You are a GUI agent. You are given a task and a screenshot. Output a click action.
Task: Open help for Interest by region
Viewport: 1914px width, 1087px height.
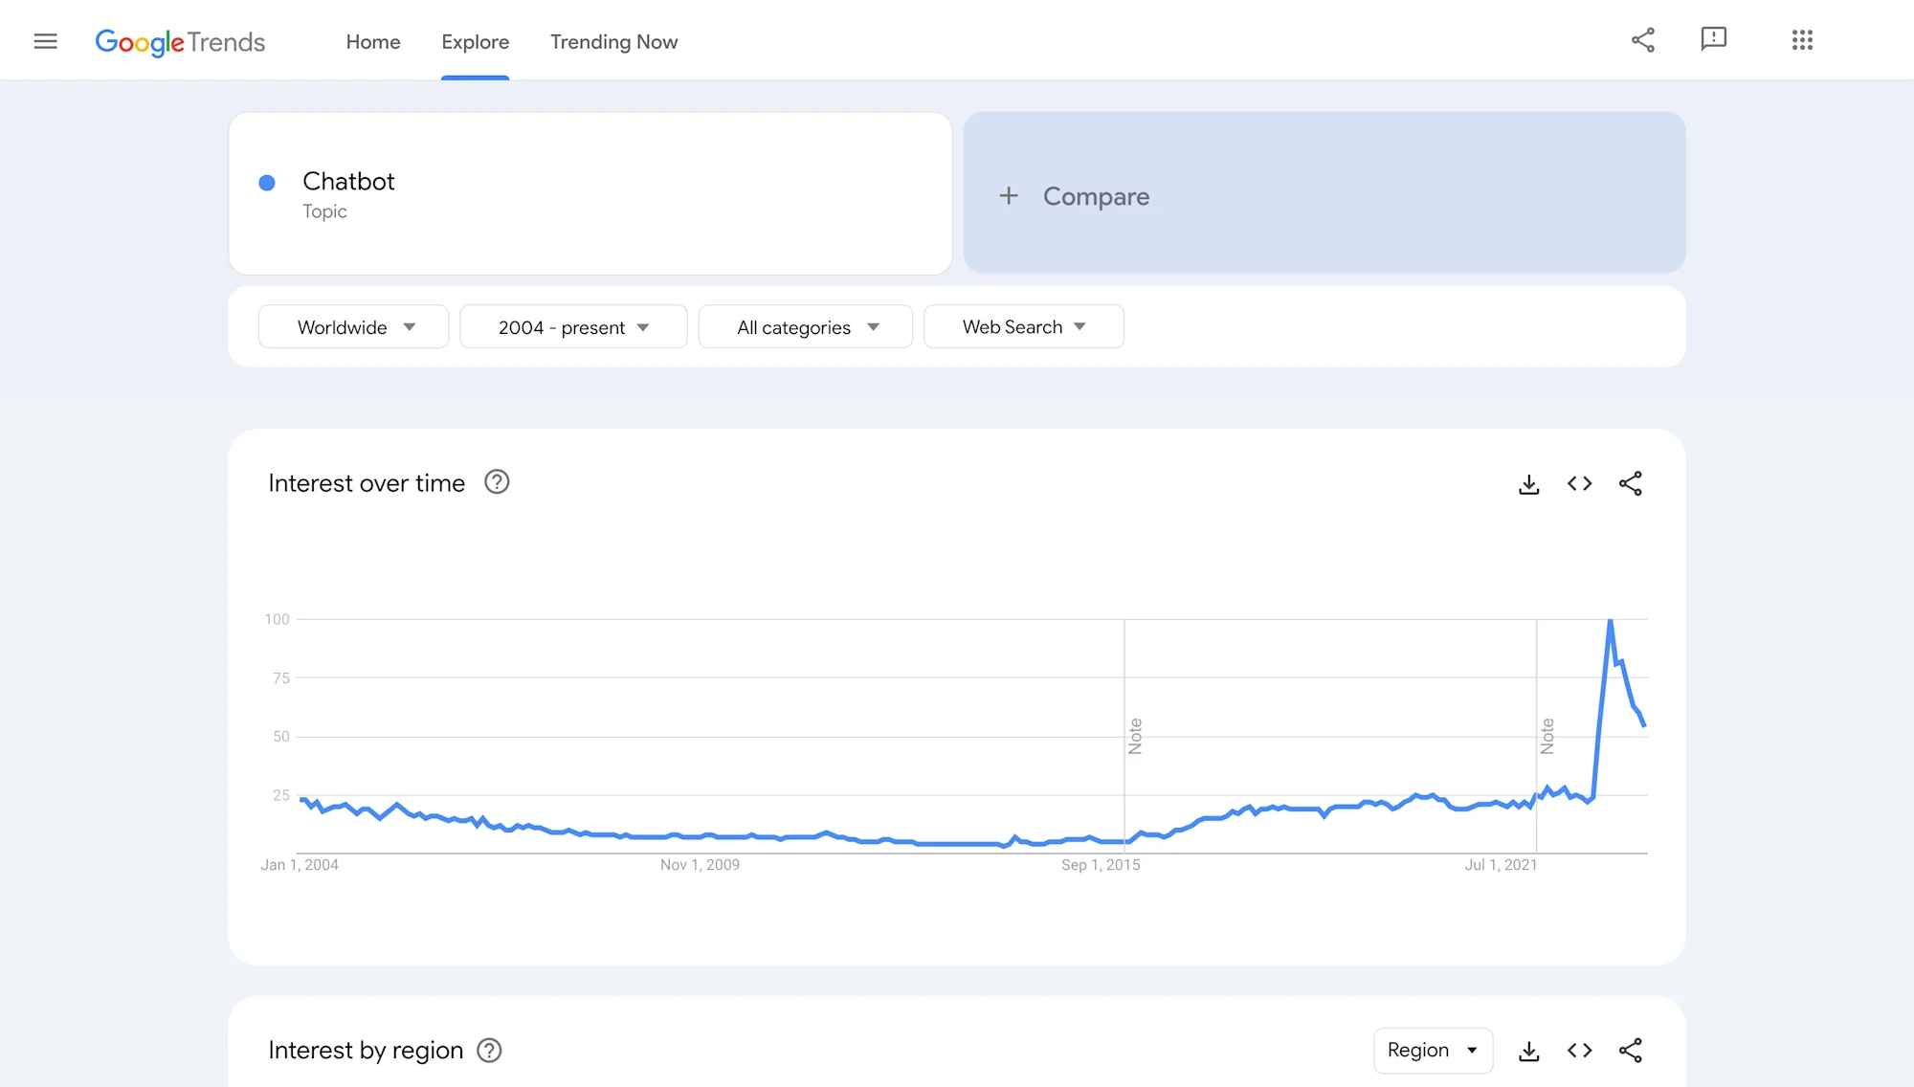(x=489, y=1051)
